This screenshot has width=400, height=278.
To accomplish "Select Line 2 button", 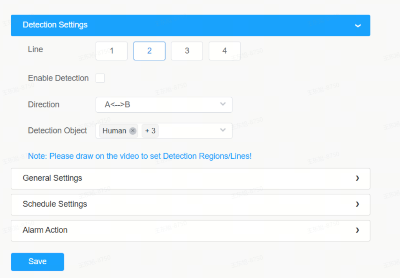I will [x=149, y=51].
